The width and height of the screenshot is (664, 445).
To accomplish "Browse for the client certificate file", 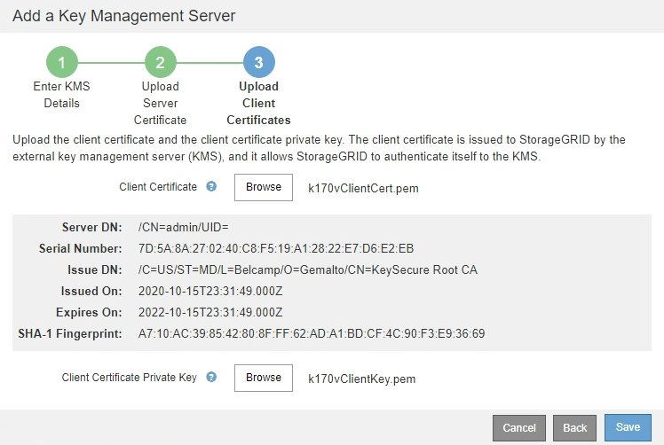I will click(264, 187).
